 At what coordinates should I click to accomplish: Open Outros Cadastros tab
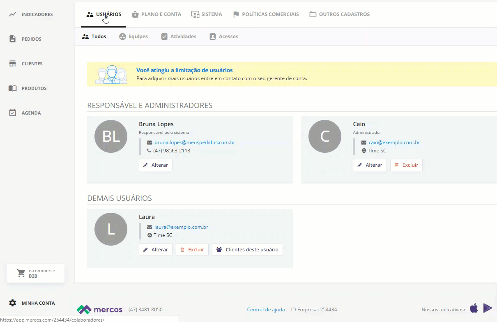[x=339, y=14]
